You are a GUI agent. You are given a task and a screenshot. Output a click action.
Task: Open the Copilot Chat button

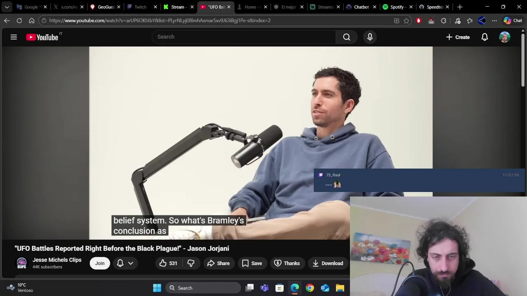(513, 21)
